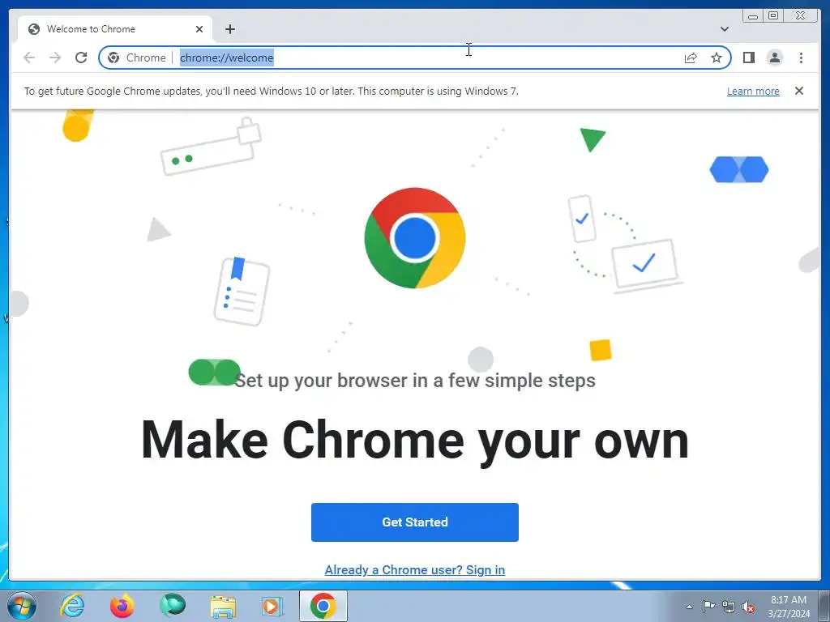
Task: Click the Chrome site info icon in address bar
Action: (x=113, y=58)
